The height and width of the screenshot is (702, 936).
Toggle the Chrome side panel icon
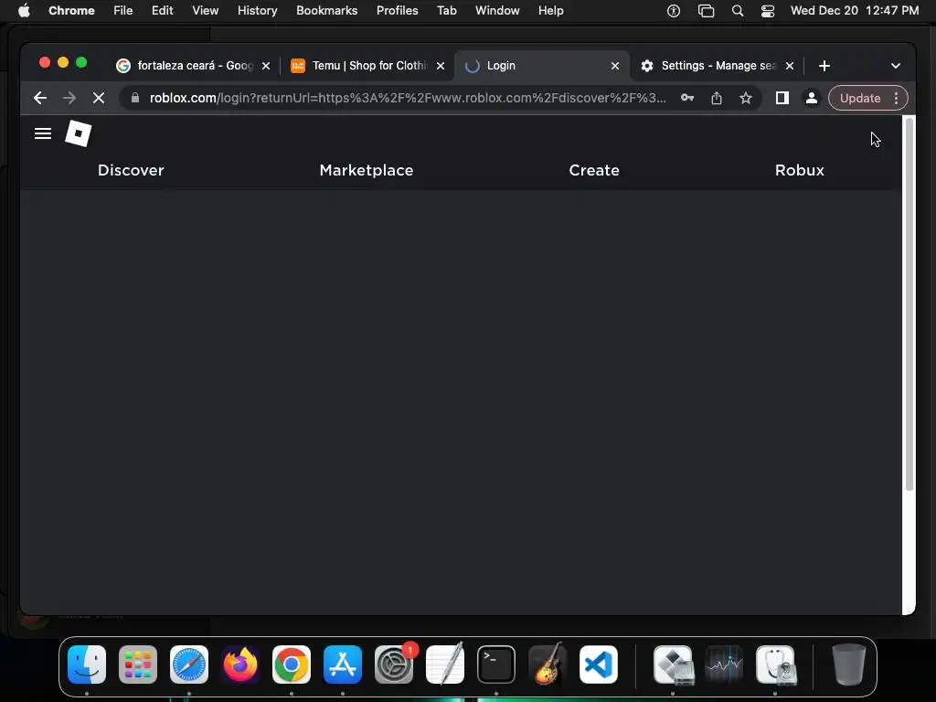[782, 98]
